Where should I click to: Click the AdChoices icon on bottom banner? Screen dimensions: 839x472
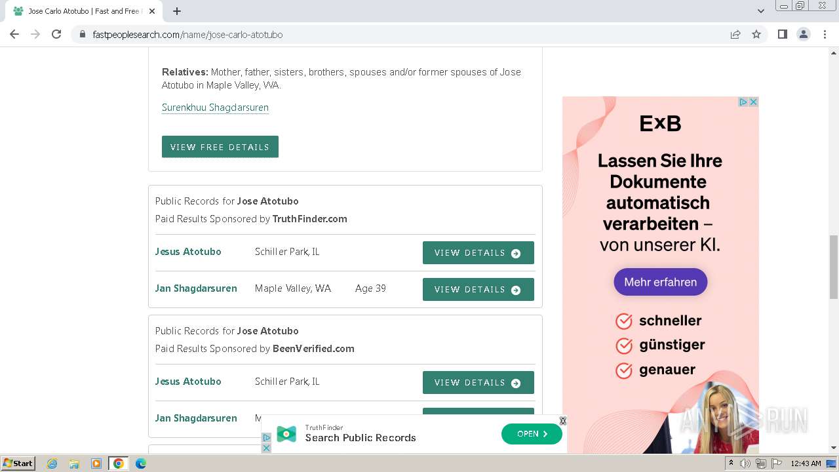click(266, 437)
